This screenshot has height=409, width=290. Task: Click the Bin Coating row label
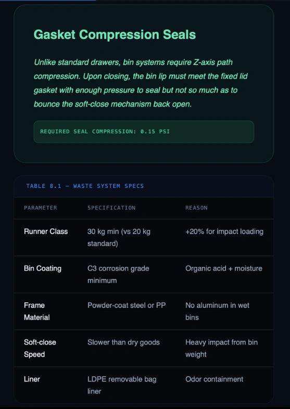click(x=43, y=269)
